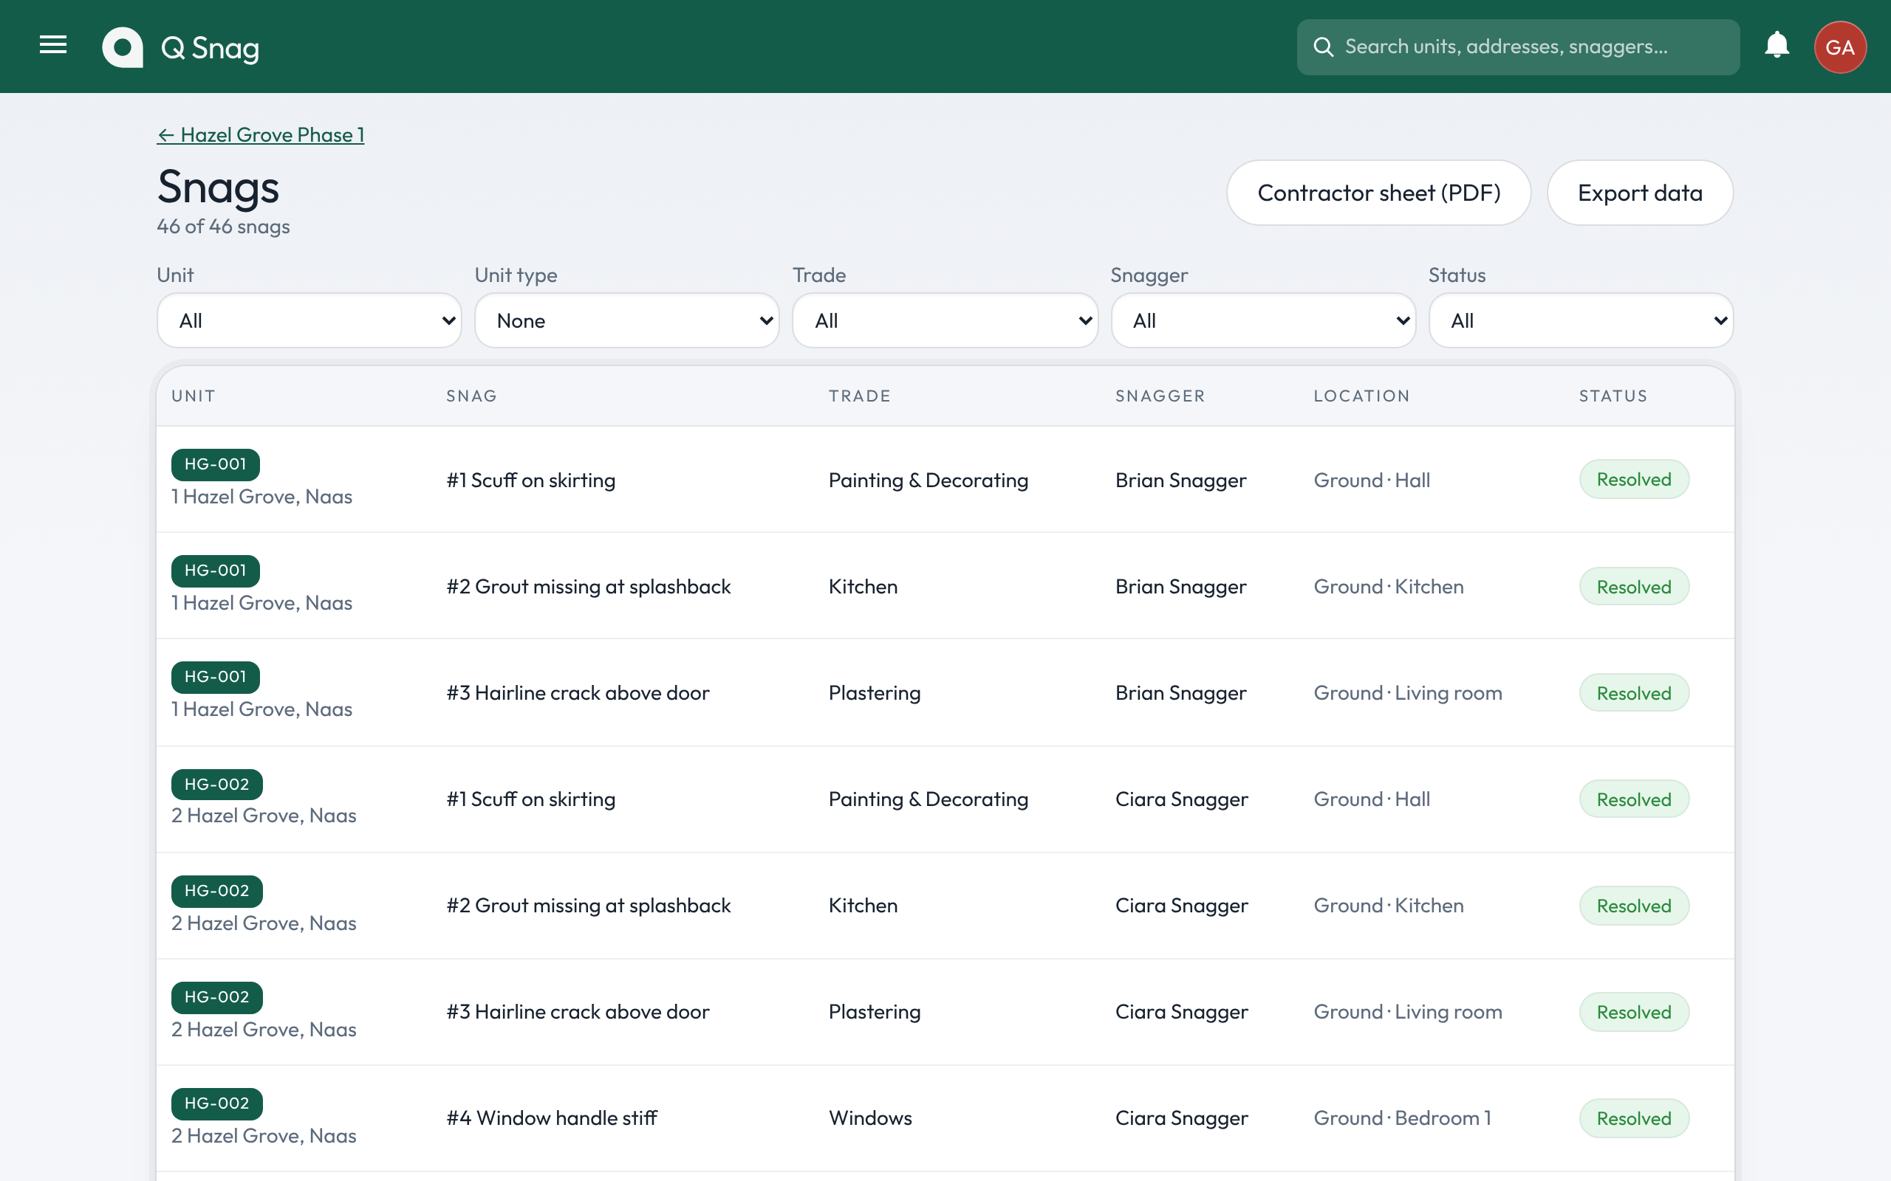Click the STATUS column header
Image resolution: width=1891 pixels, height=1181 pixels.
tap(1613, 396)
